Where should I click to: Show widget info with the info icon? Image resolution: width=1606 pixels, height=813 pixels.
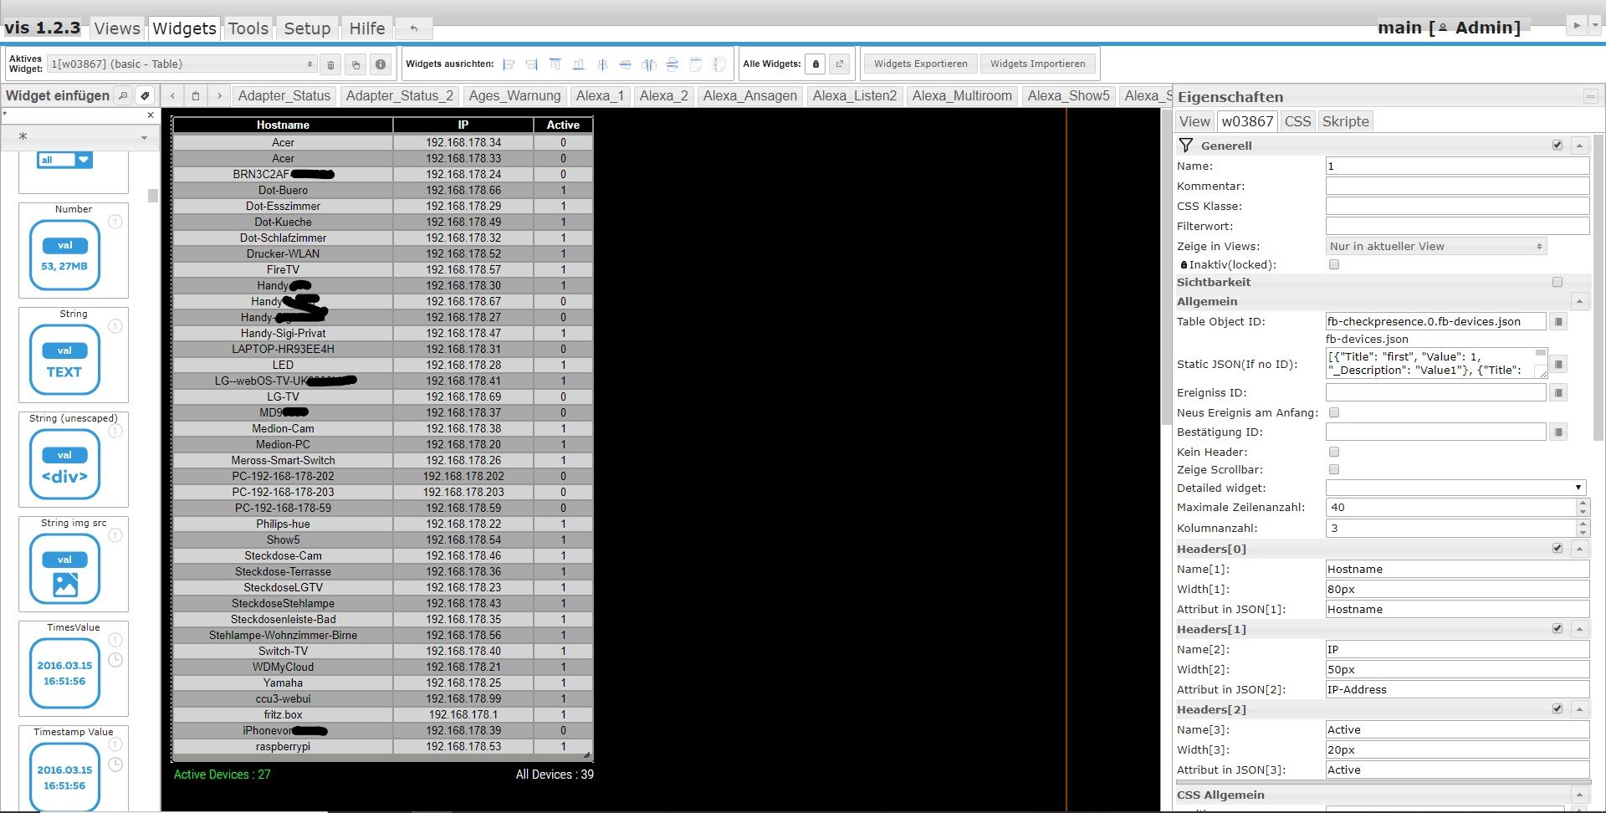click(381, 64)
